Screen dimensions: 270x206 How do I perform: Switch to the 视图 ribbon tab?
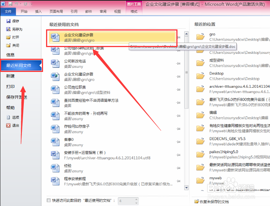click(117, 12)
